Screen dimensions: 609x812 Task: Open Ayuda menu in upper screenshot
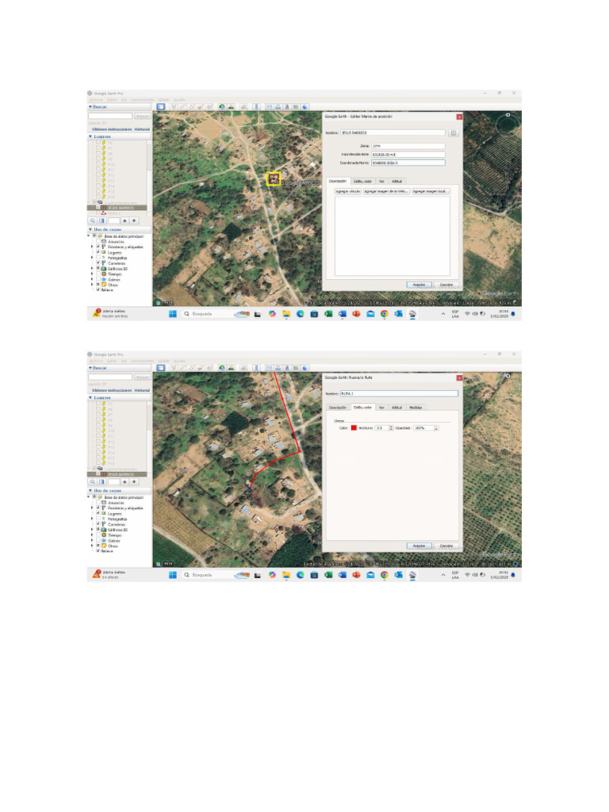point(179,100)
